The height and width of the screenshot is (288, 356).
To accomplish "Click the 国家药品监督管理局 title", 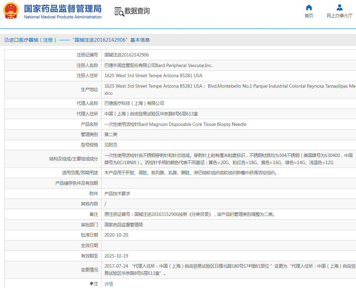I will click(x=63, y=9).
